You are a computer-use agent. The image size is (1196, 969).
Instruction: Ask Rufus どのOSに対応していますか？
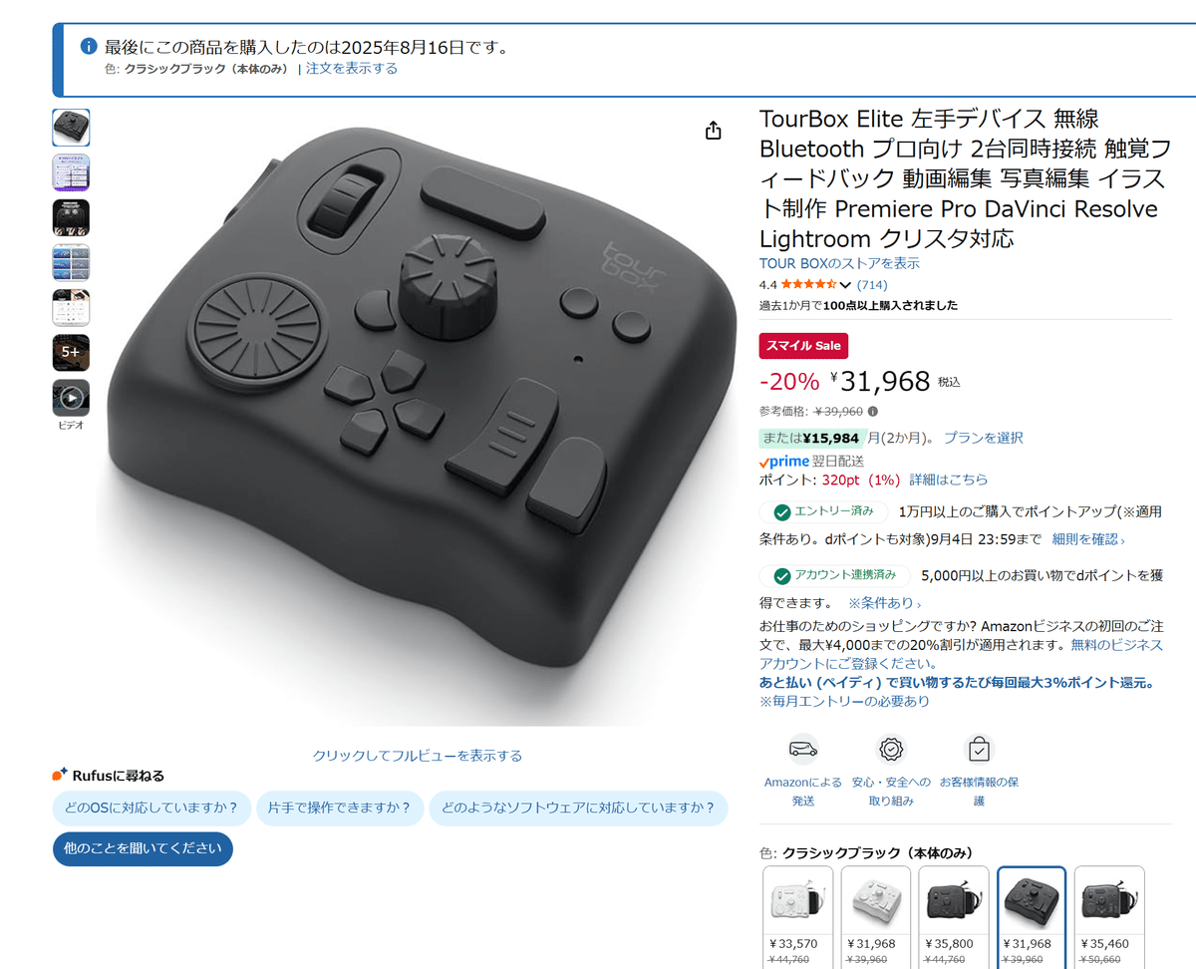coord(151,808)
